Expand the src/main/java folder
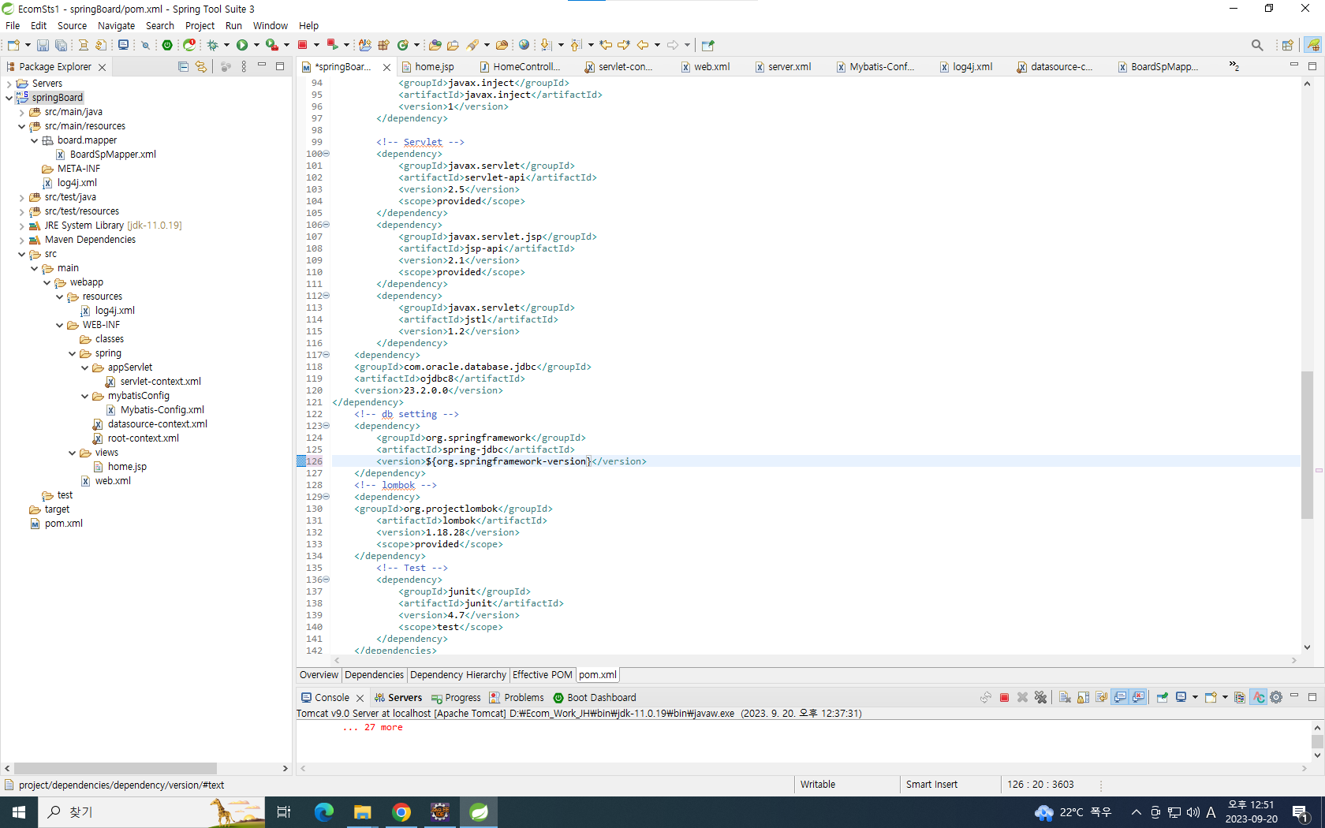 click(22, 112)
